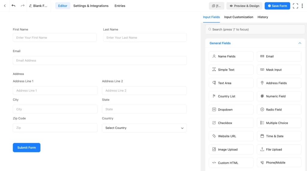The width and height of the screenshot is (307, 171).
Task: Open the Settings & Integrations tab
Action: coord(91,6)
